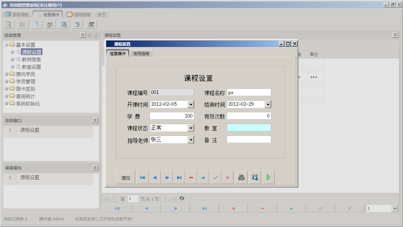The height and width of the screenshot is (227, 403).
Task: Confirm changes with the green check mark
Action: tap(215, 177)
